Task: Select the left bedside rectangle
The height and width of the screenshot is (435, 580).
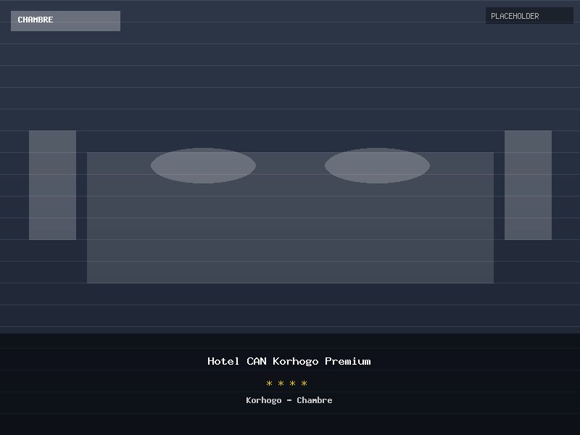Action: coord(52,185)
